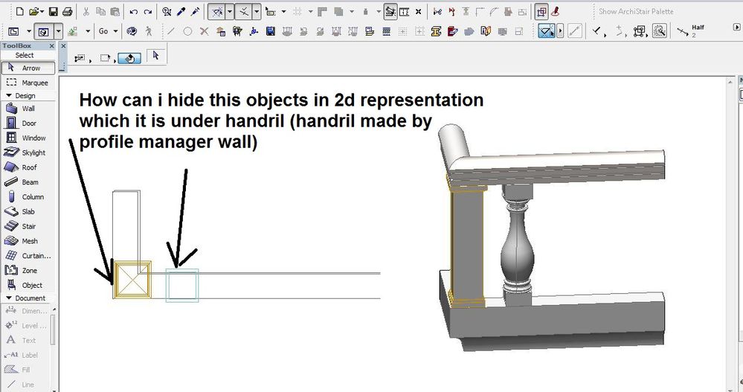This screenshot has height=392, width=743.
Task: Click the walking figure 3D explore icon
Action: [149, 31]
